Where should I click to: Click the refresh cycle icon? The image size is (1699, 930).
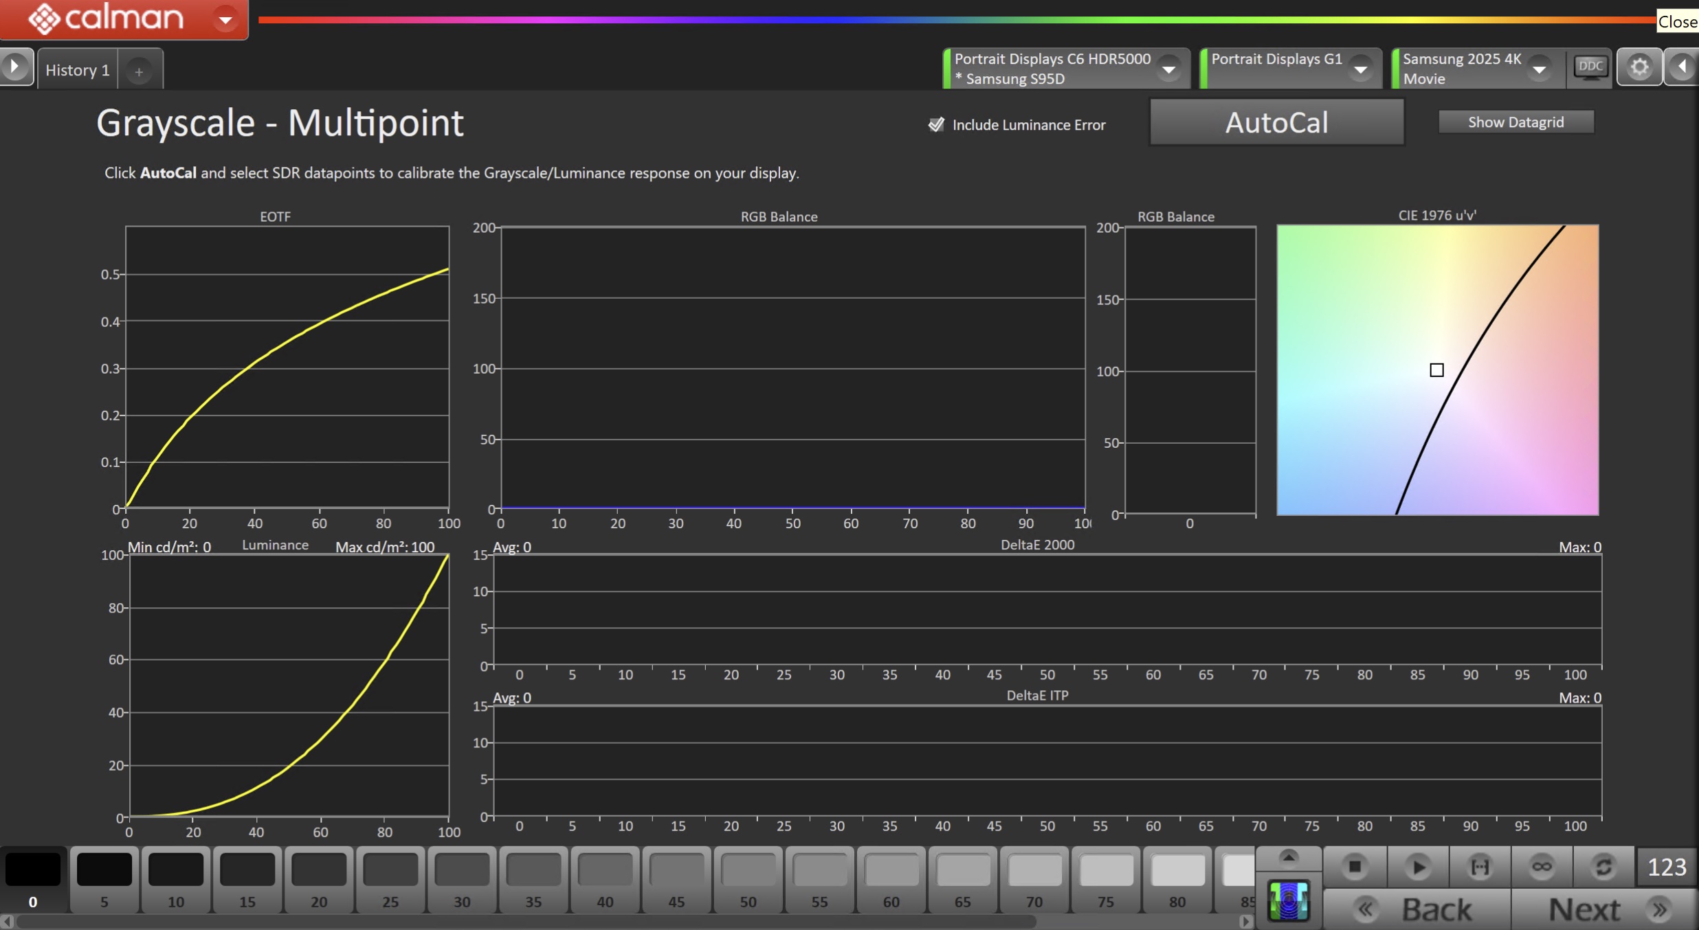click(x=1603, y=867)
